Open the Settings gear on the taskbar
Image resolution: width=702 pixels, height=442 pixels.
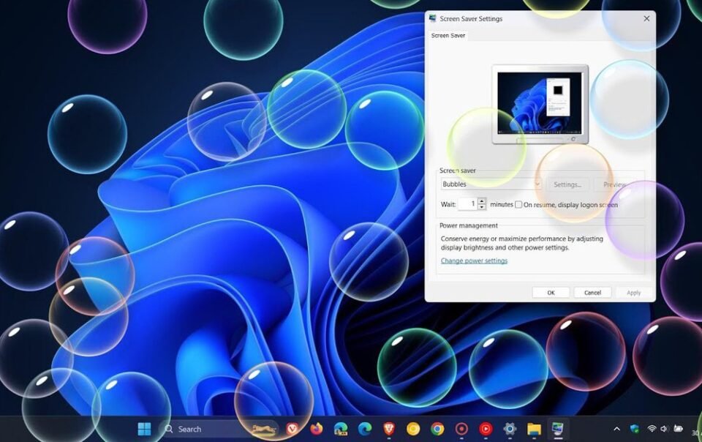coord(510,429)
